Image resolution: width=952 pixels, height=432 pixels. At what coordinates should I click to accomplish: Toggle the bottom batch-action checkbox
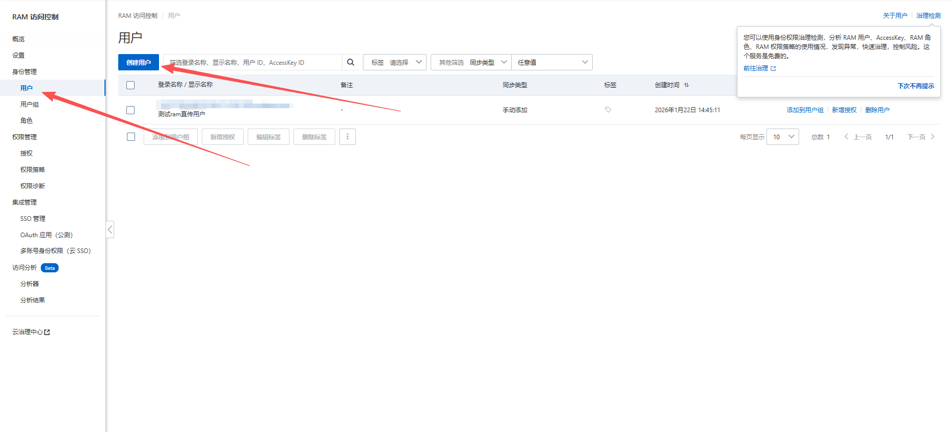tap(131, 137)
